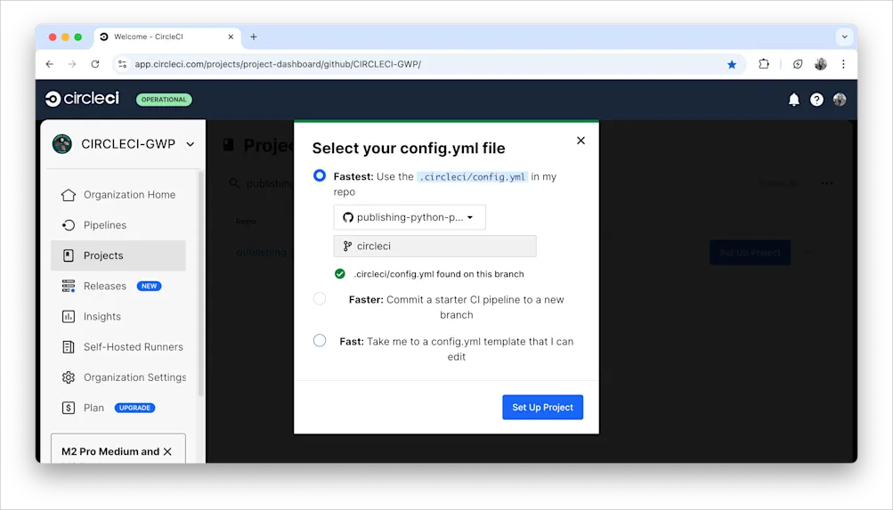Click the browser address bar URL
This screenshot has width=893, height=510.
click(278, 64)
